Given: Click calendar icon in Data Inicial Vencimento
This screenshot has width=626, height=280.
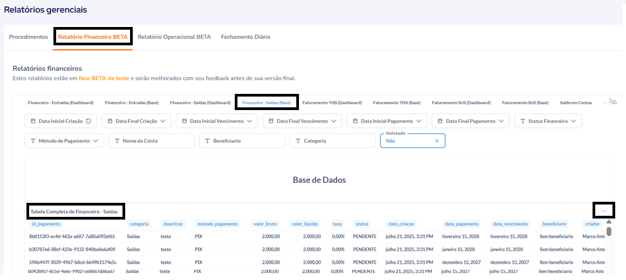Looking at the screenshot, I should tap(185, 121).
